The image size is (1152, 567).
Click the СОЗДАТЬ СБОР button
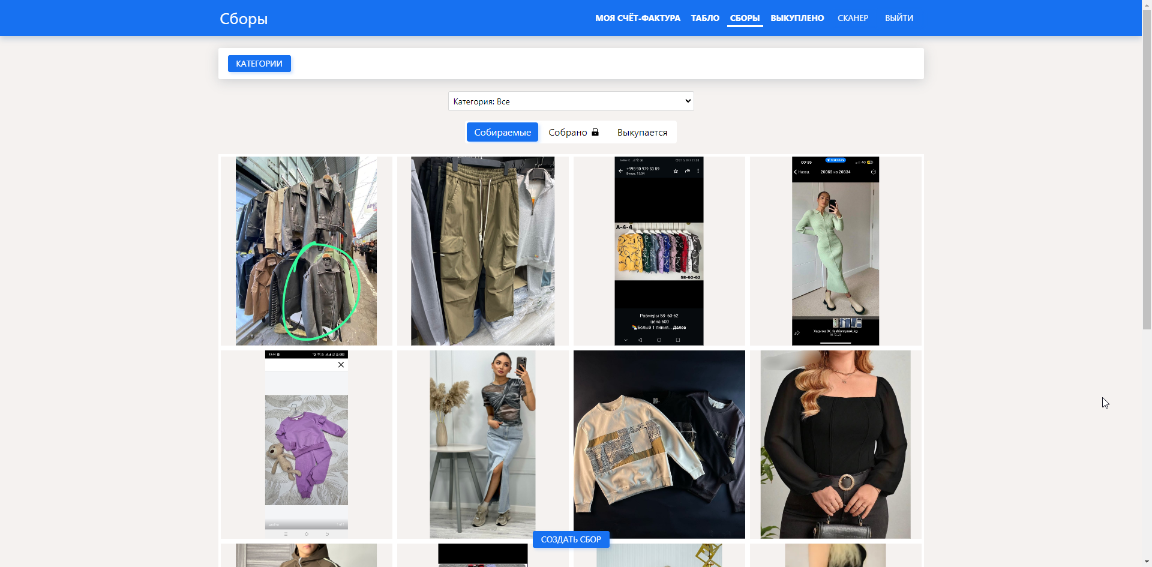[571, 539]
